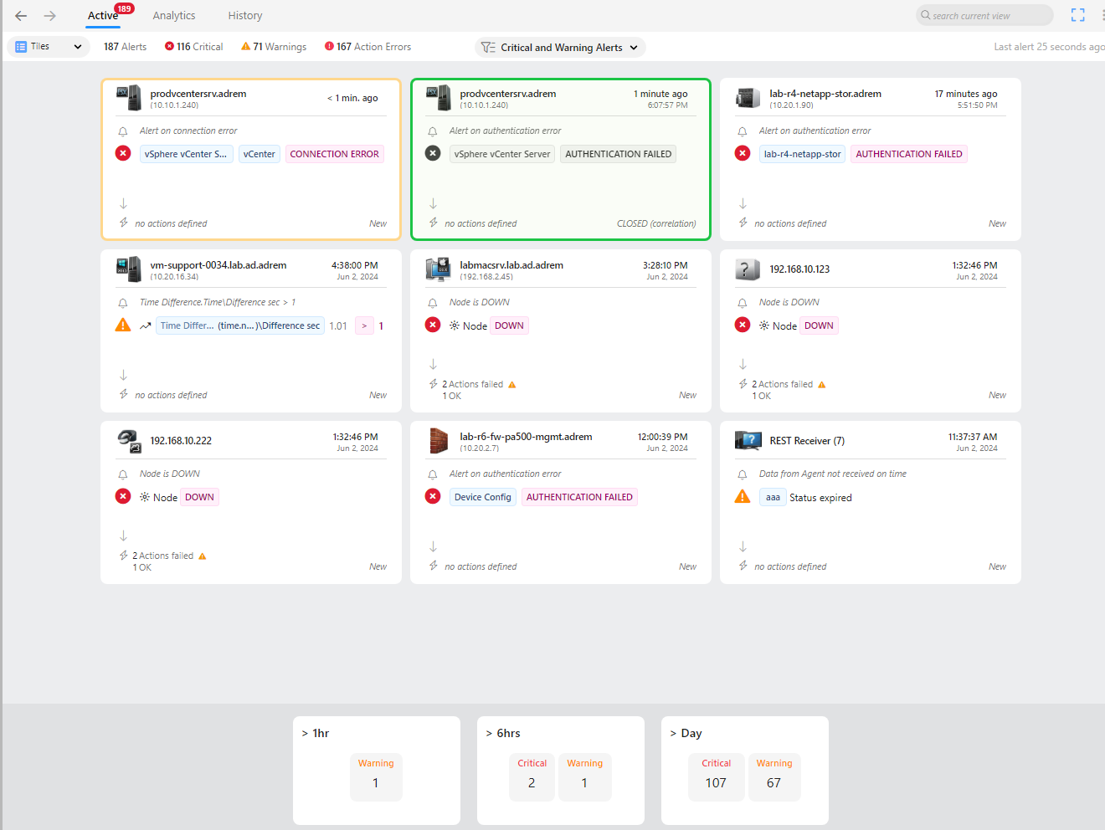Click the closed-alert gray X icon
Screen dimensions: 1105x830
433,153
